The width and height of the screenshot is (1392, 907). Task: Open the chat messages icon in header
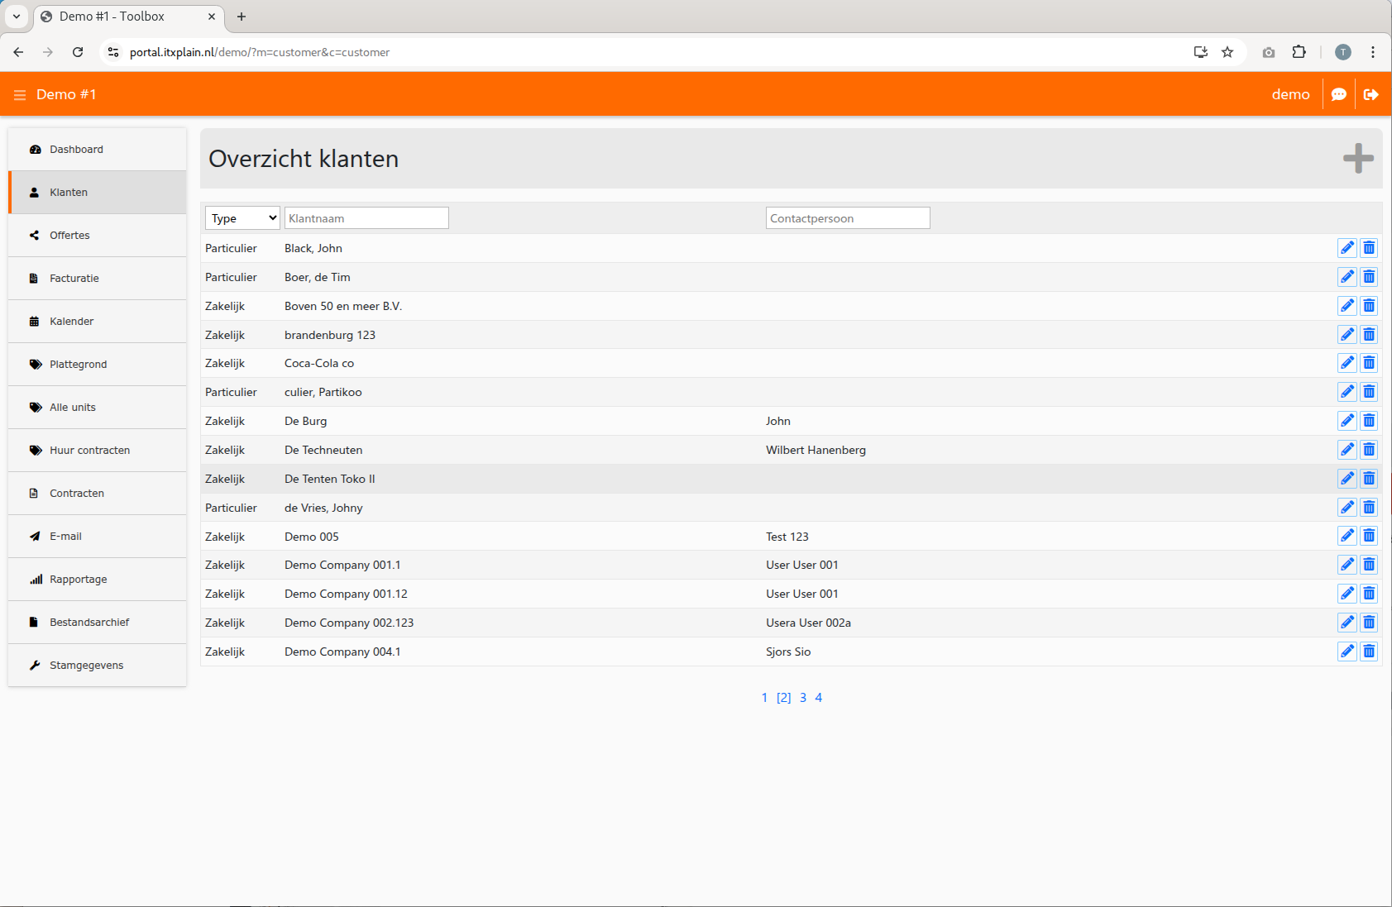tap(1338, 94)
